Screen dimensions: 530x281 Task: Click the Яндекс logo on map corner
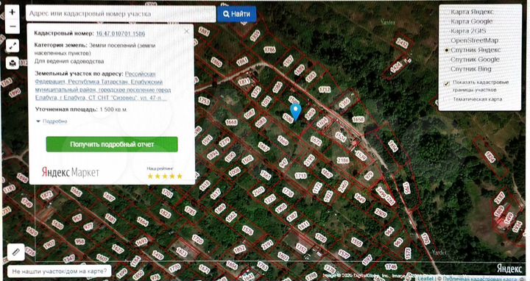(509, 268)
